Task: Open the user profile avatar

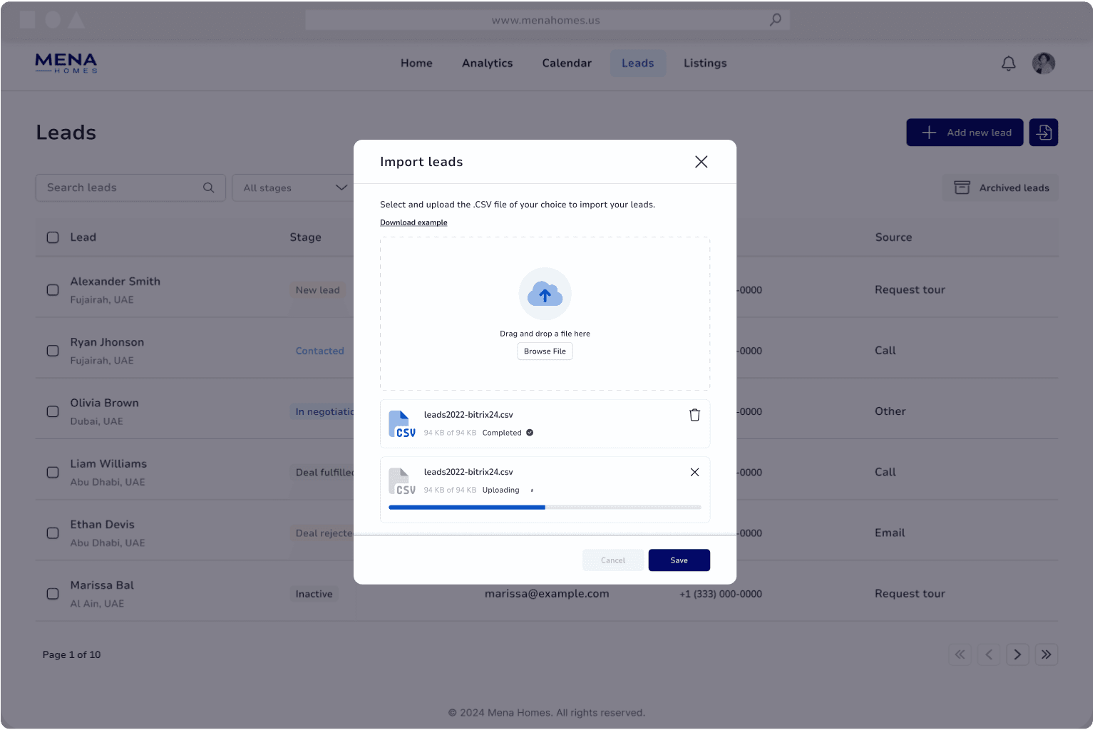Action: [1043, 63]
